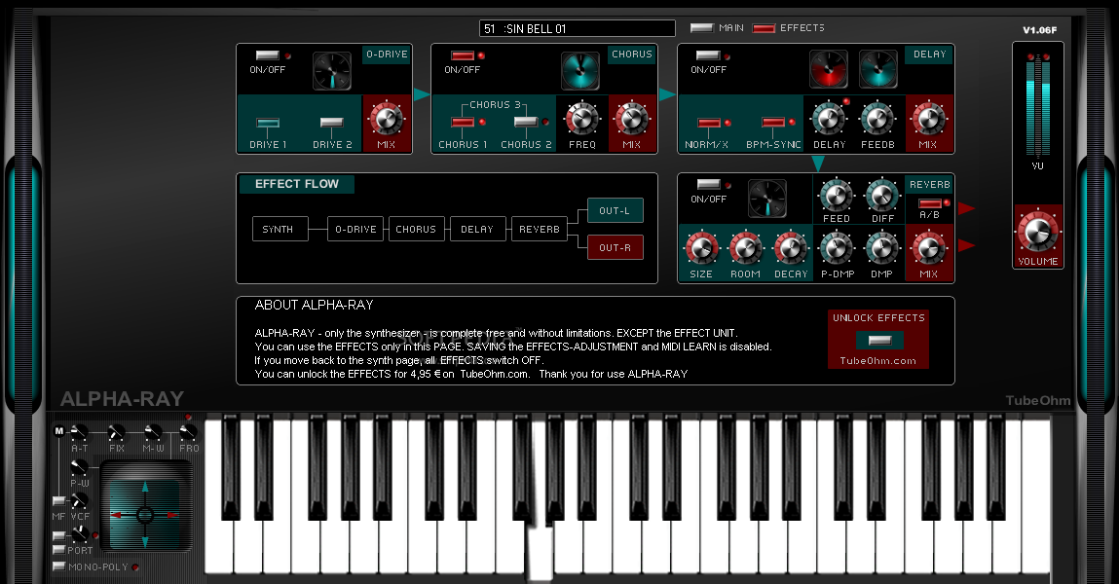Image resolution: width=1119 pixels, height=584 pixels.
Task: Enable DRIVE 2 switch
Action: pos(332,123)
